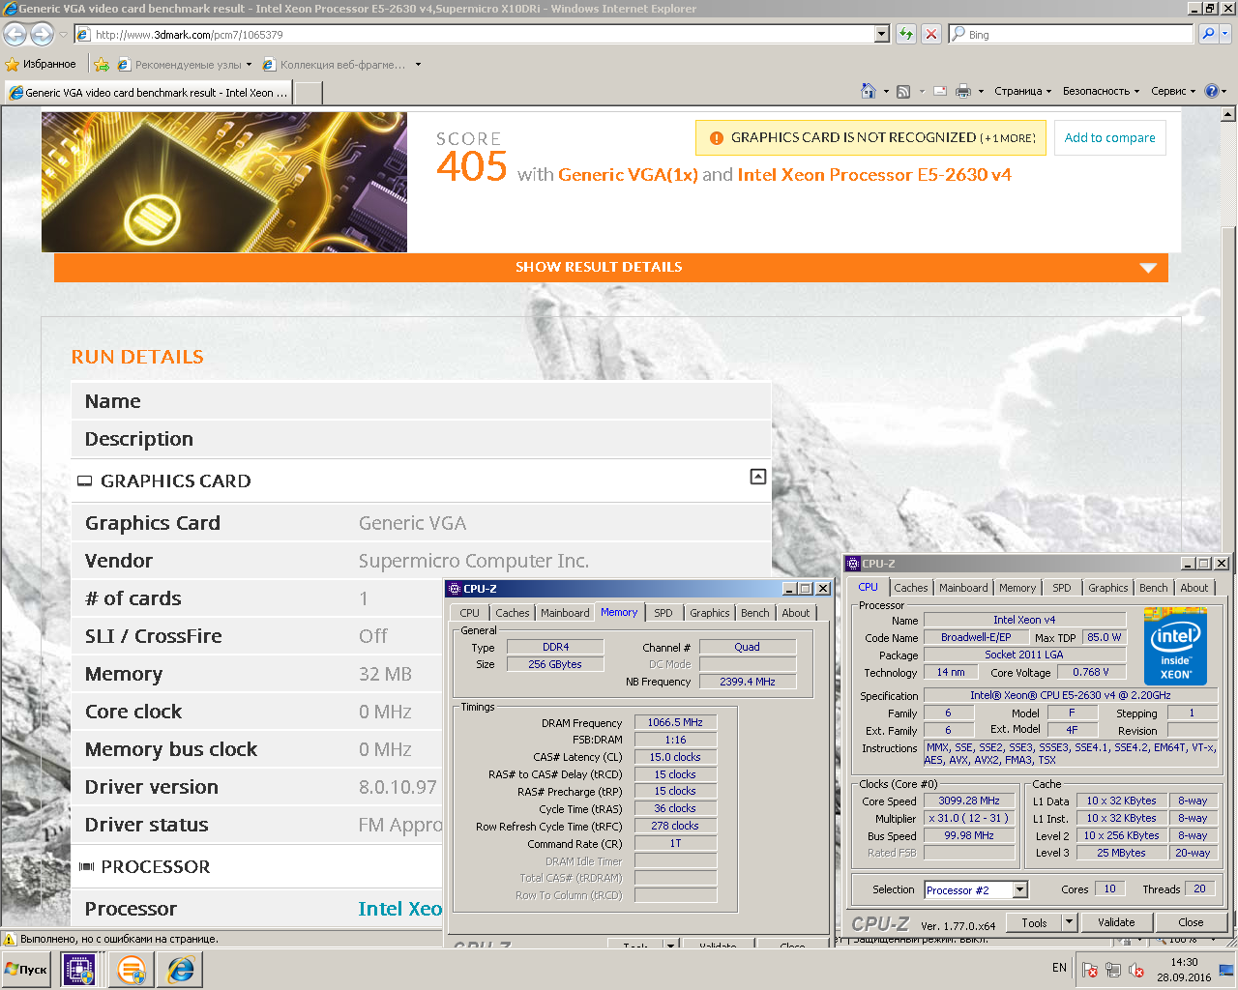Select the Generic VGA browser tab

coord(148,93)
